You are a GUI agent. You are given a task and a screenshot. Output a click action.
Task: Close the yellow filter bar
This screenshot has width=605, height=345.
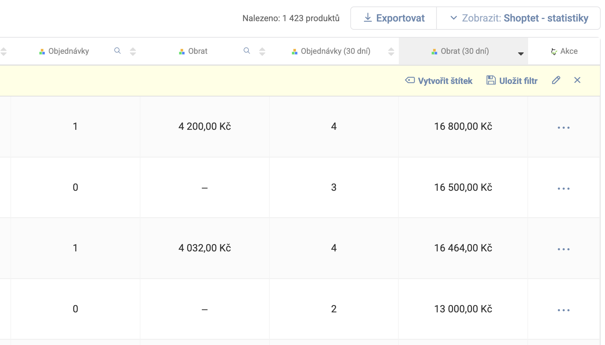[577, 80]
